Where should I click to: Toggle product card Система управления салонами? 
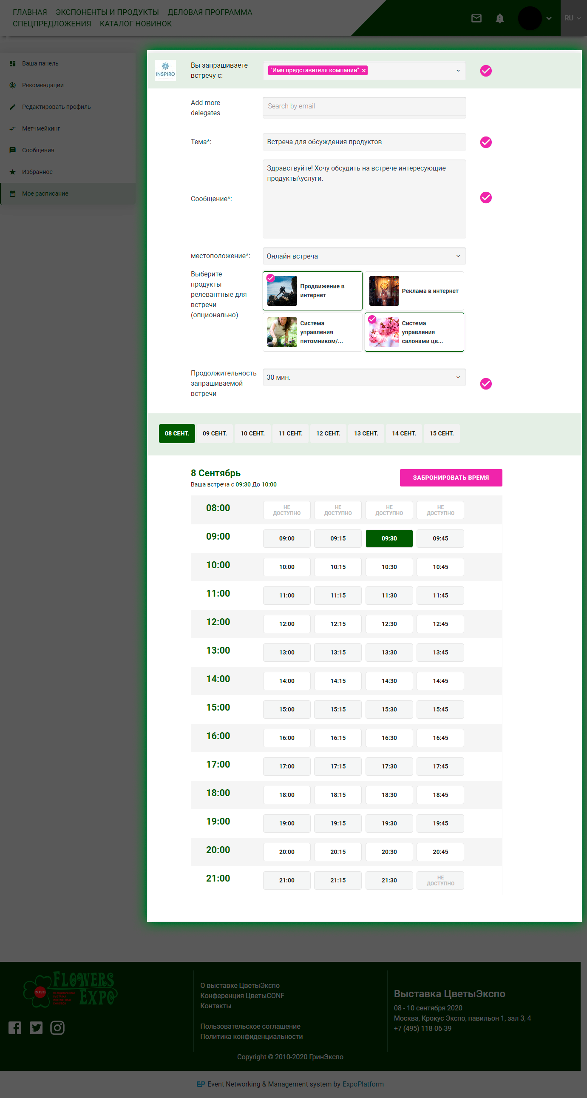click(414, 332)
